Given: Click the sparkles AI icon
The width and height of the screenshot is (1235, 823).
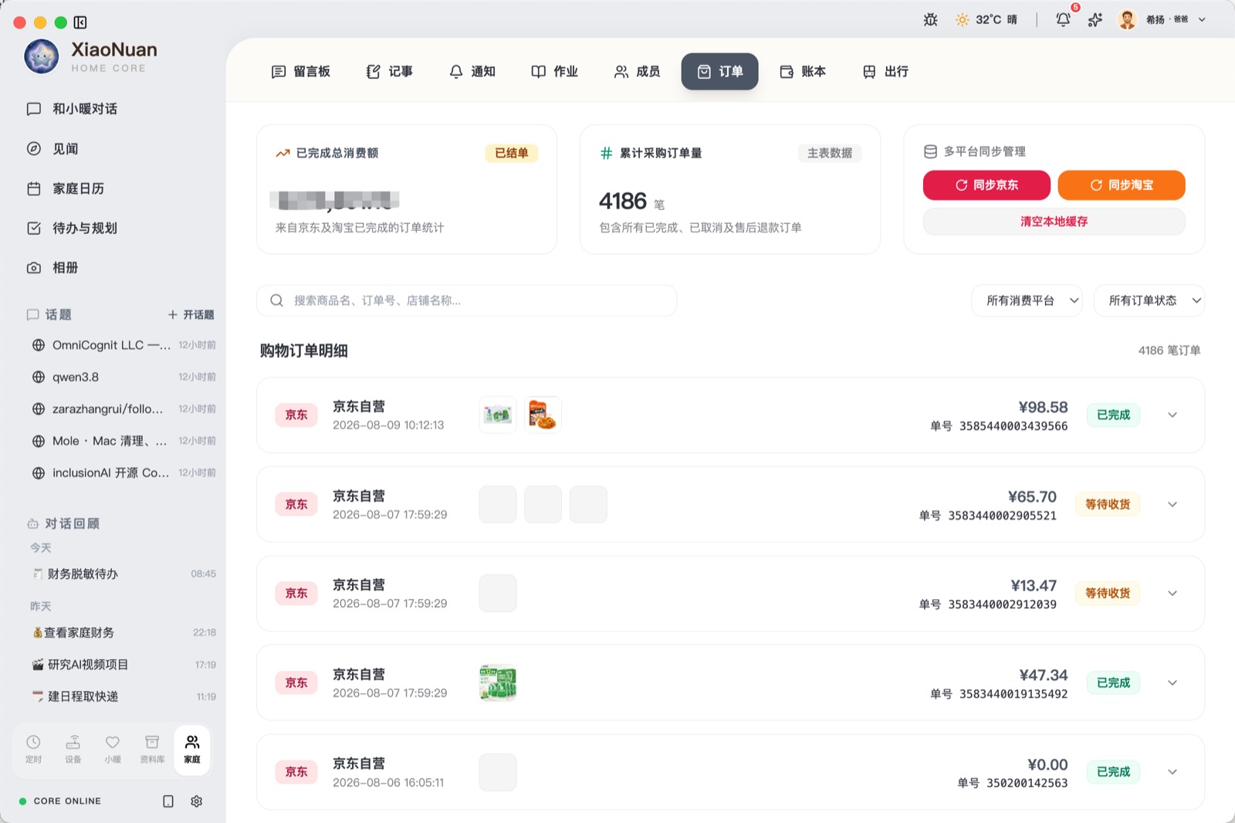Looking at the screenshot, I should click(x=1095, y=20).
